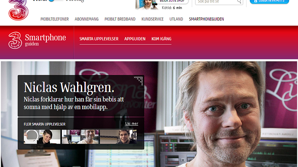298x167 pixels.
Task: Open Smartphoneguiden in main navigation
Action: (x=207, y=19)
